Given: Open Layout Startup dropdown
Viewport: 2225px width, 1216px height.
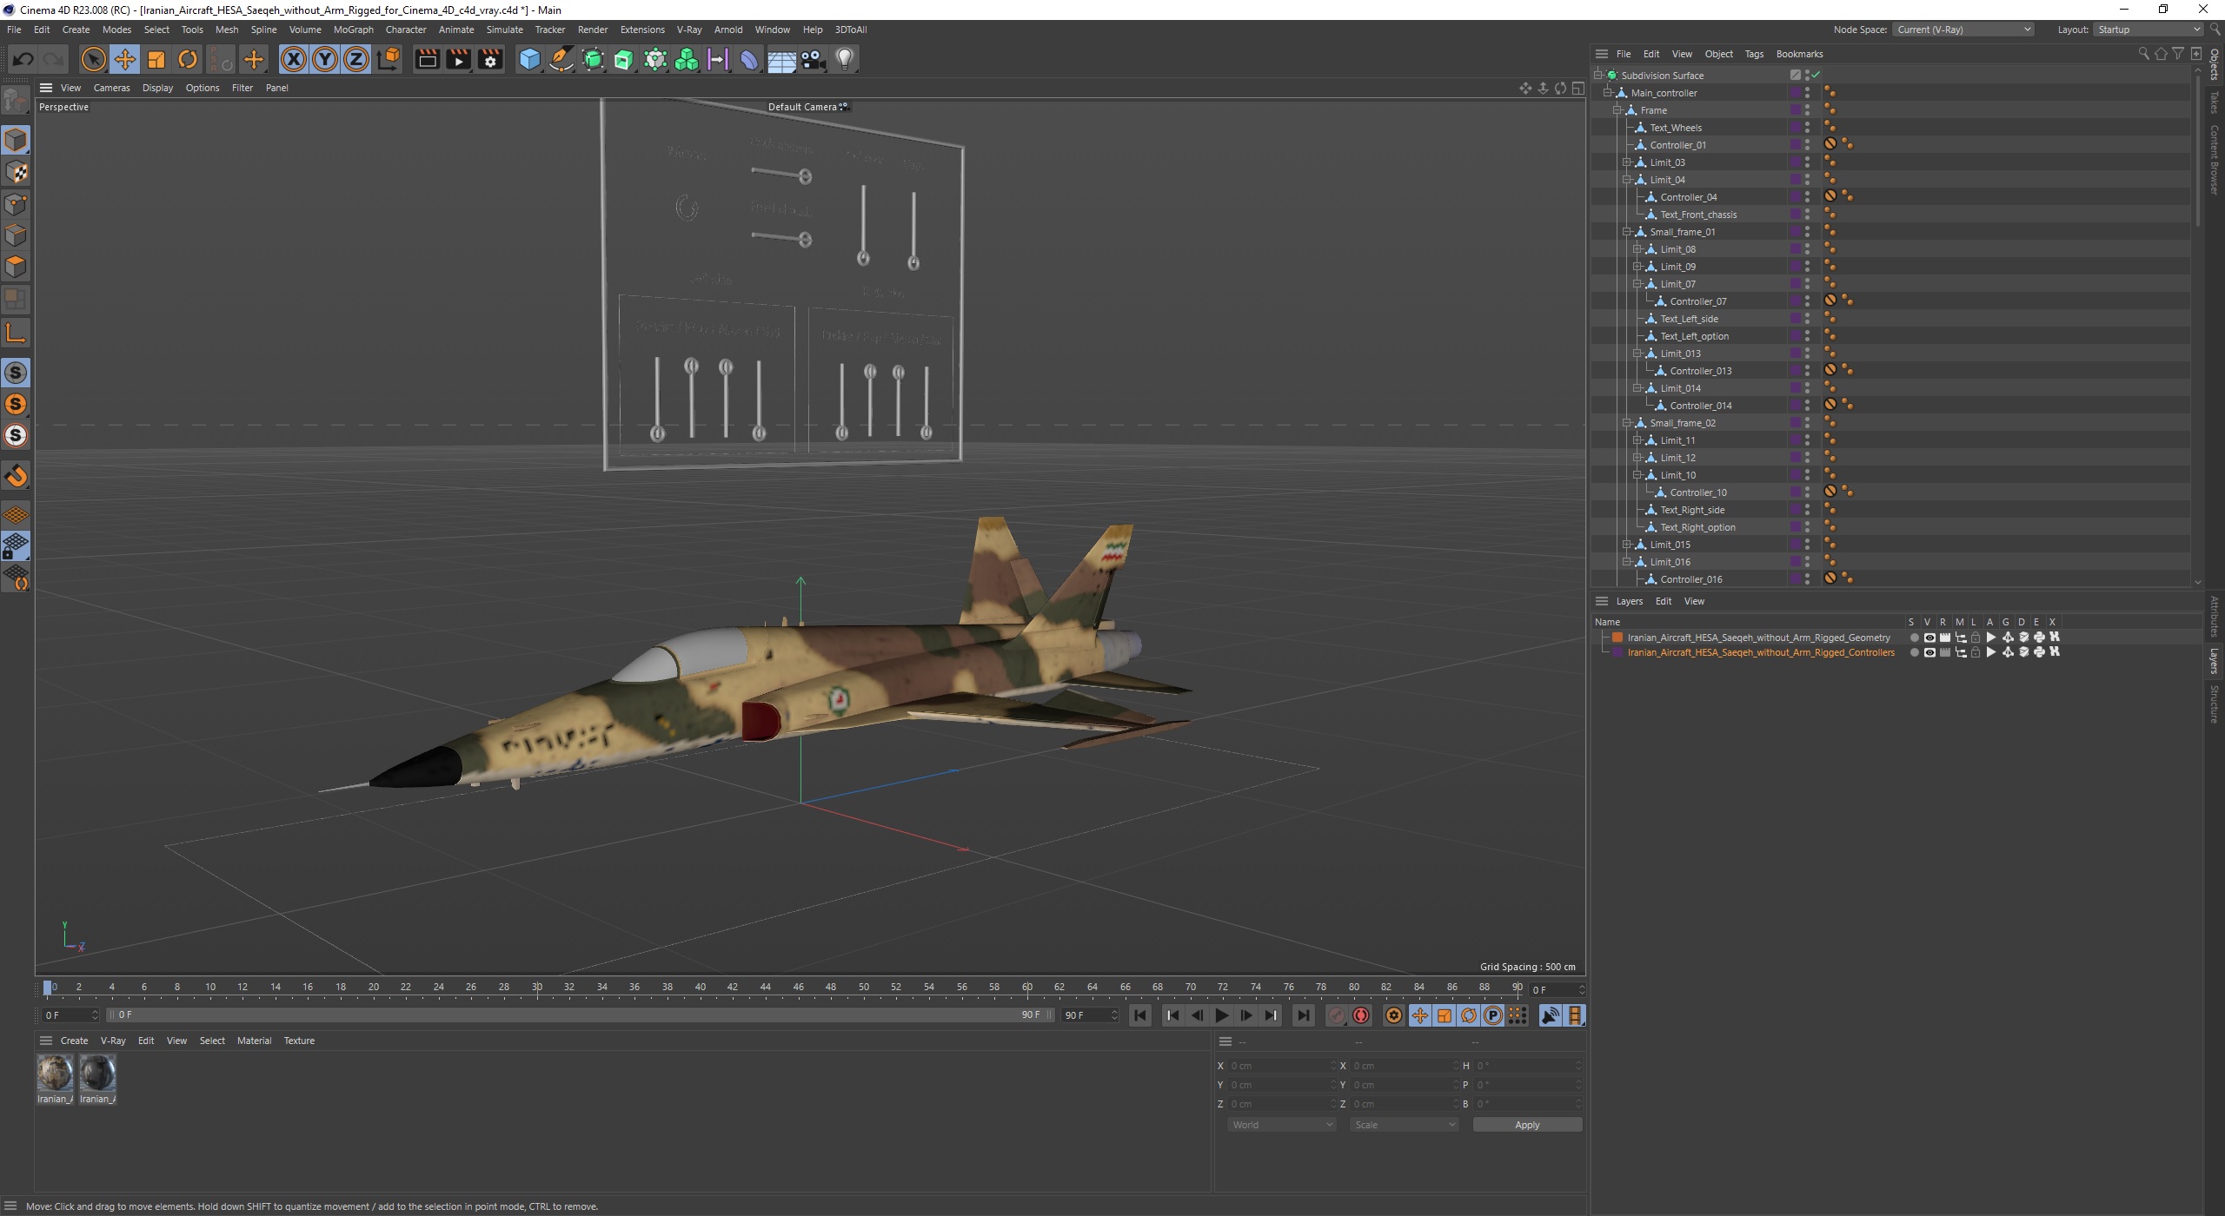Looking at the screenshot, I should pos(2147,30).
